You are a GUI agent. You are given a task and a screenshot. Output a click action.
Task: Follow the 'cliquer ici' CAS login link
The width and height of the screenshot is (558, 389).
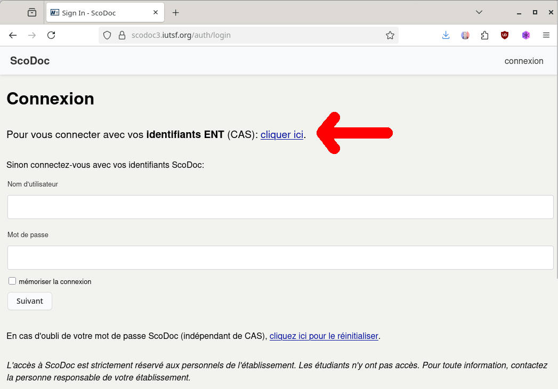(x=282, y=135)
